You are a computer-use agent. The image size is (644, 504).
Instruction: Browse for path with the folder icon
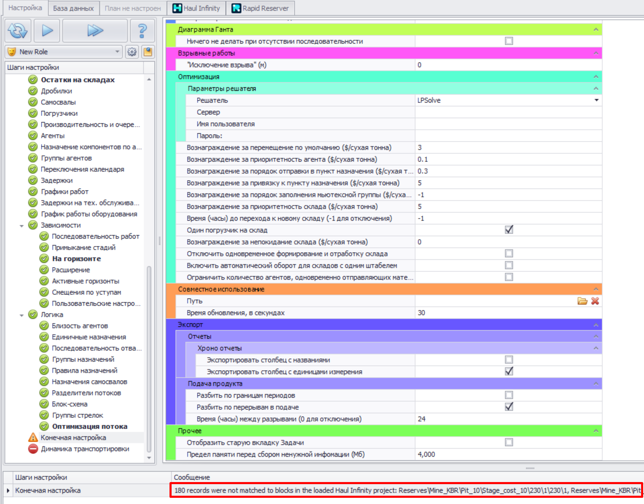582,301
